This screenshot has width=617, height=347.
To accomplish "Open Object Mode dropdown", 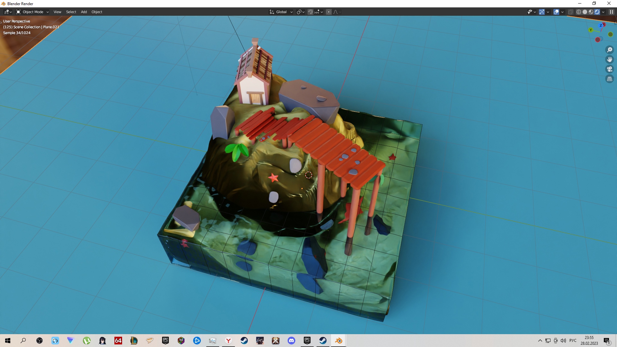I will click(x=32, y=12).
